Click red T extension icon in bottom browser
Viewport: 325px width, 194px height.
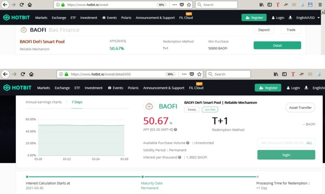click(293, 74)
